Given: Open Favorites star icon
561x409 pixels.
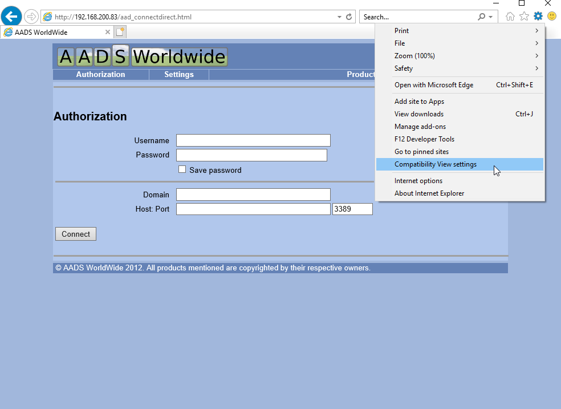Looking at the screenshot, I should (x=525, y=17).
